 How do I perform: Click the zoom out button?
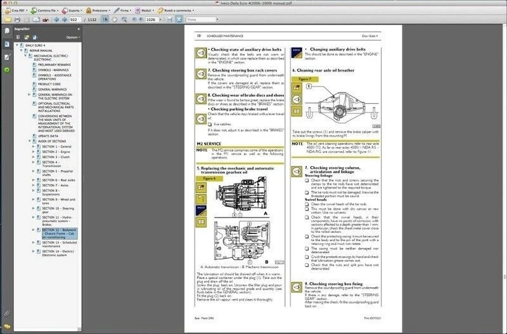pyautogui.click(x=134, y=20)
